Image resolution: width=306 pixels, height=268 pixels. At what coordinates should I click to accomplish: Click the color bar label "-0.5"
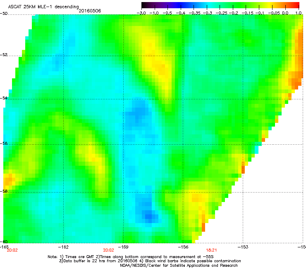click(x=167, y=13)
